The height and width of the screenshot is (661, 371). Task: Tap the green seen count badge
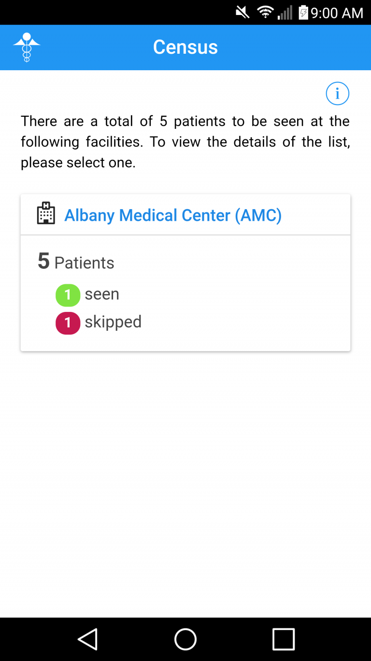[x=68, y=295]
